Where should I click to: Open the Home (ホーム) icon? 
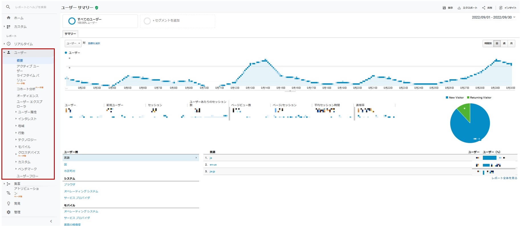point(9,18)
